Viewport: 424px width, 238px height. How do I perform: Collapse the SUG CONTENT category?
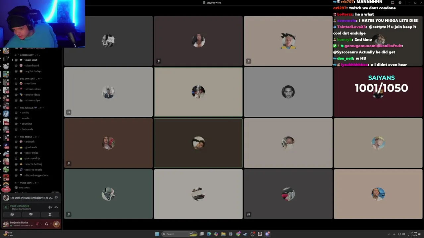point(28,79)
